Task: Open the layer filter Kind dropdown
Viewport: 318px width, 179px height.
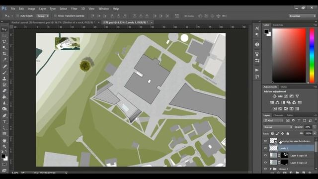Action: [x=273, y=120]
